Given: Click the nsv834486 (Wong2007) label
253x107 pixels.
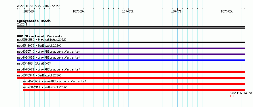Looking at the screenshot, I should pos(34,63).
